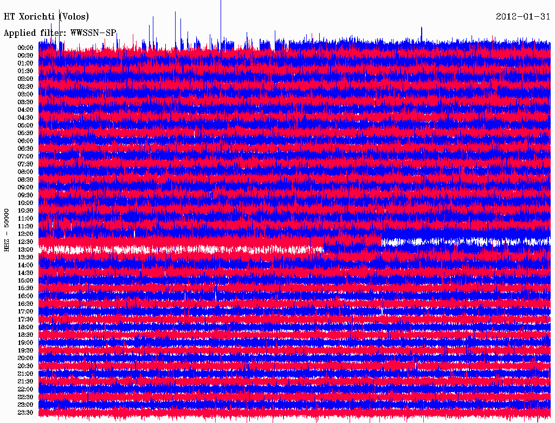Click the 15:00 time row label

[25, 281]
